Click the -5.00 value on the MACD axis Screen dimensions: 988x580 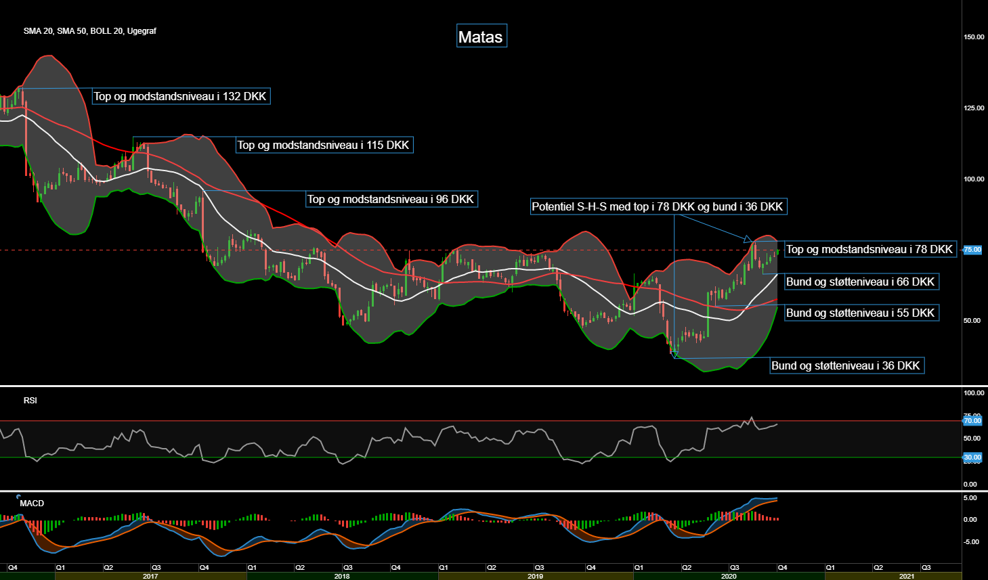click(x=970, y=541)
